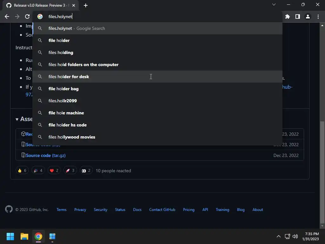This screenshot has height=244, width=325.
Task: Open the Security footer link
Action: point(101,210)
